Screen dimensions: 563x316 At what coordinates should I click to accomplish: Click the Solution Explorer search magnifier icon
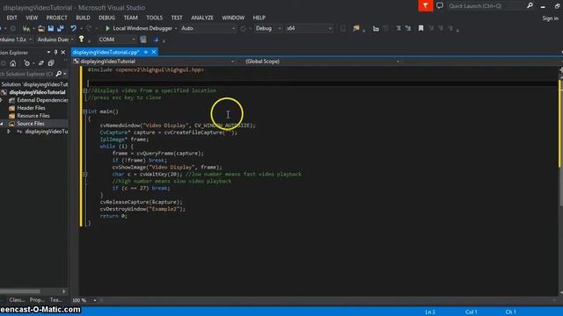[x=59, y=74]
